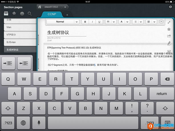
Task: Collapse formatting toolbar with round up arrow
Action: click(161, 22)
